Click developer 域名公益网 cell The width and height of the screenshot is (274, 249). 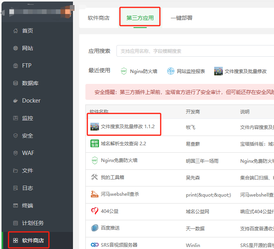(198, 212)
